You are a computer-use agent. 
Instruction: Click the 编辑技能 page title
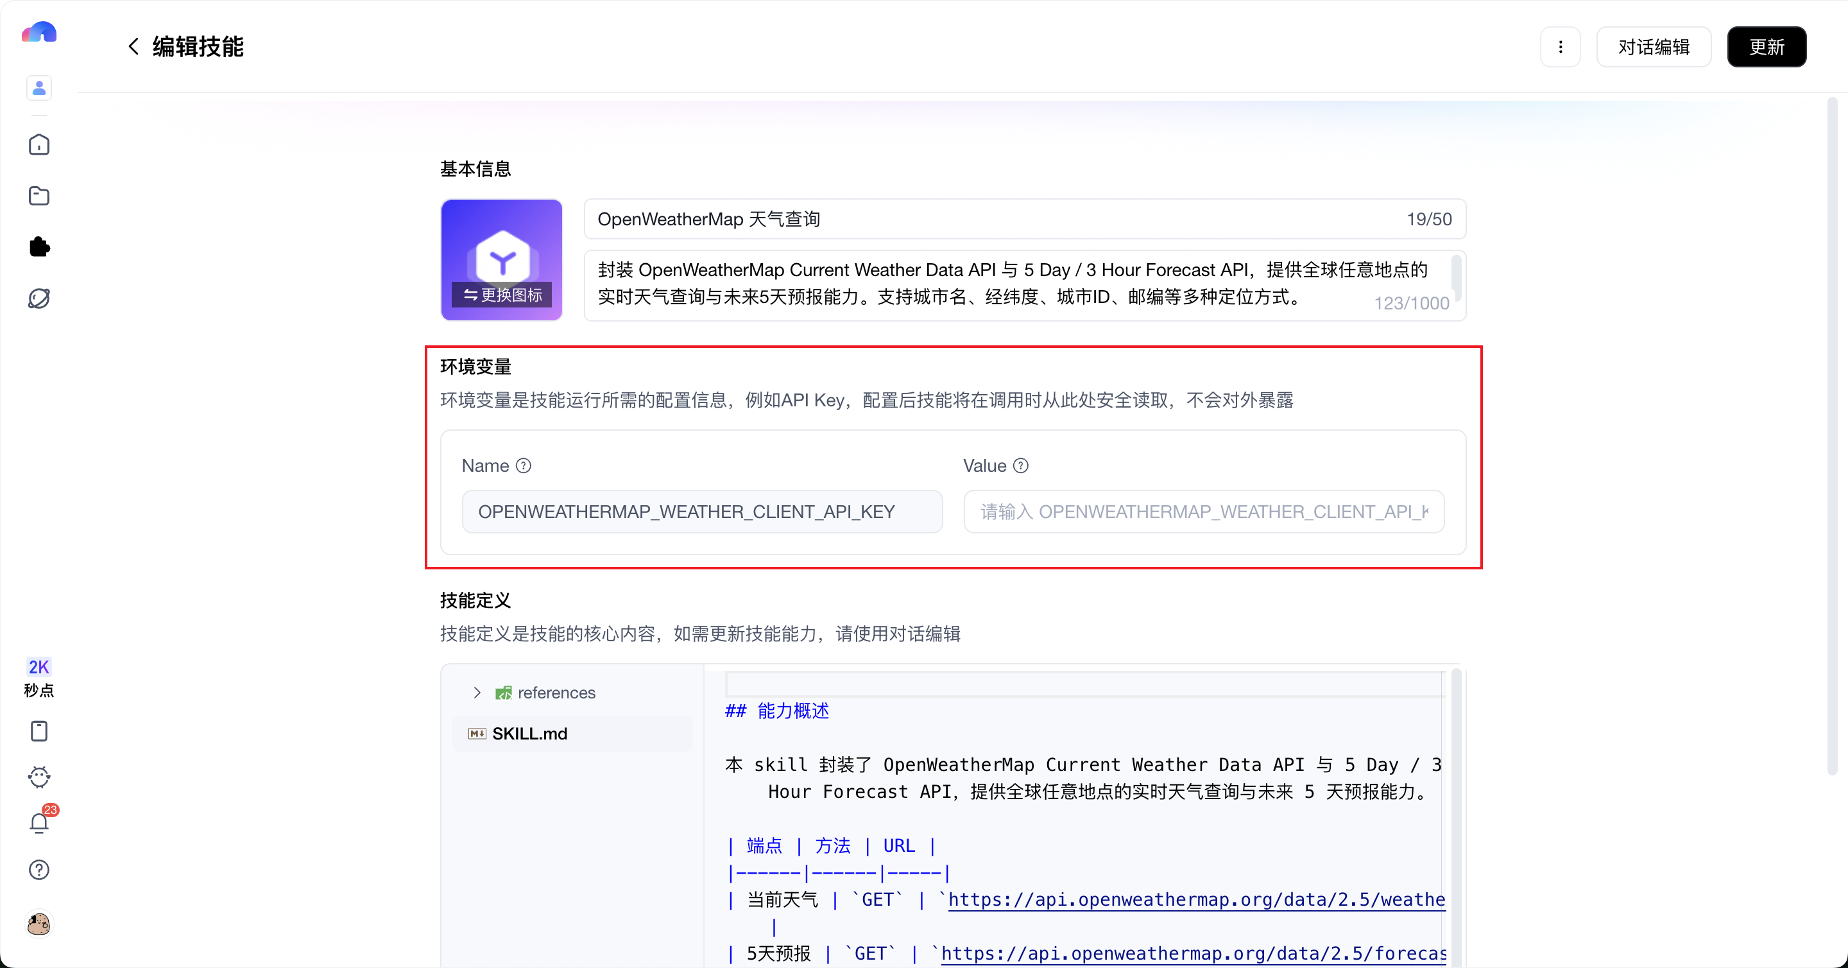[x=198, y=47]
